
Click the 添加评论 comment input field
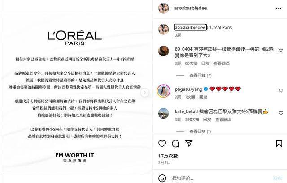[220, 178]
